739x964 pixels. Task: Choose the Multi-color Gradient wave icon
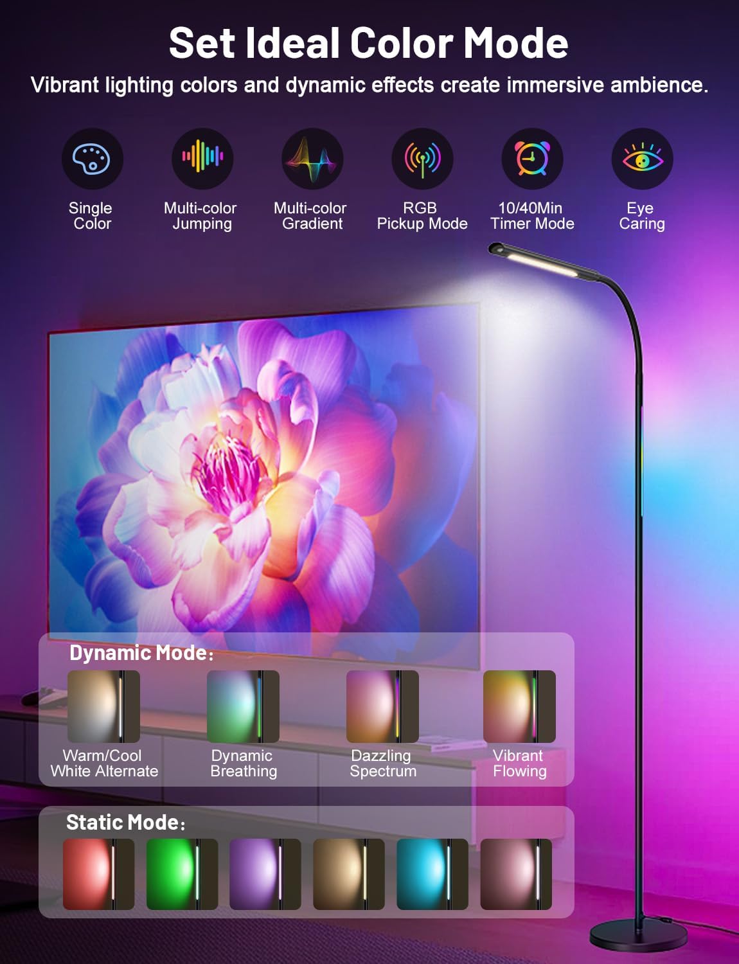(x=312, y=159)
